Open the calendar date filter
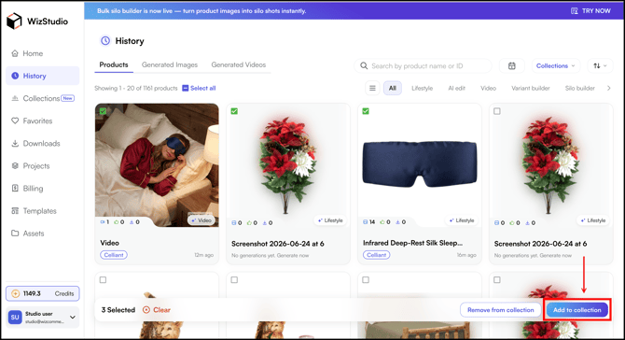The height and width of the screenshot is (340, 625). coord(512,65)
